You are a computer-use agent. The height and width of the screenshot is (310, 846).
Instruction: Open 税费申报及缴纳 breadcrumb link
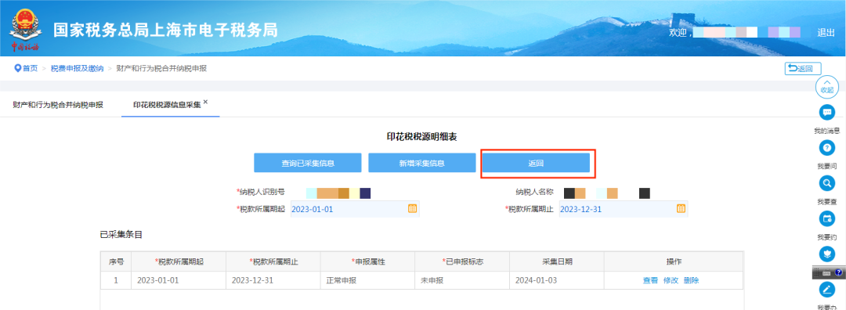pos(77,68)
